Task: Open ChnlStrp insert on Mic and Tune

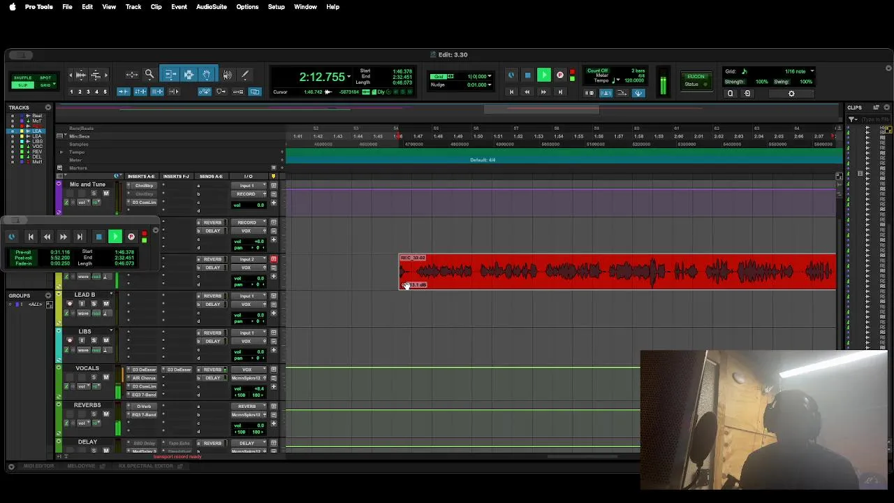Action: 144,186
